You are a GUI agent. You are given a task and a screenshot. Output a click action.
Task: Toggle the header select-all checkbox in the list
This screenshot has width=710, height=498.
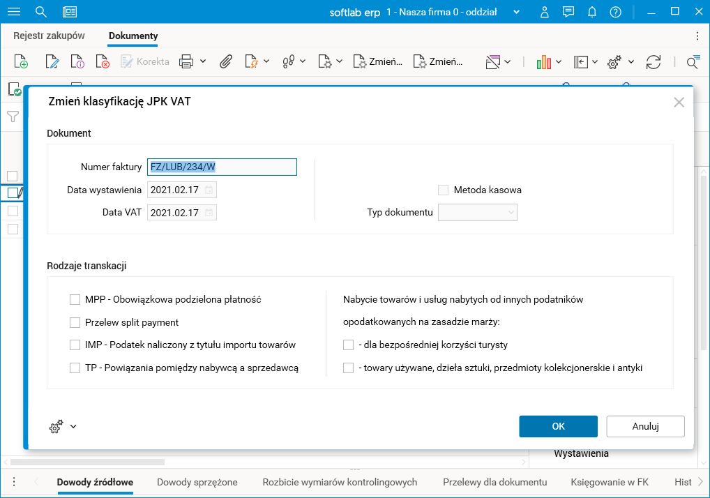(13, 176)
